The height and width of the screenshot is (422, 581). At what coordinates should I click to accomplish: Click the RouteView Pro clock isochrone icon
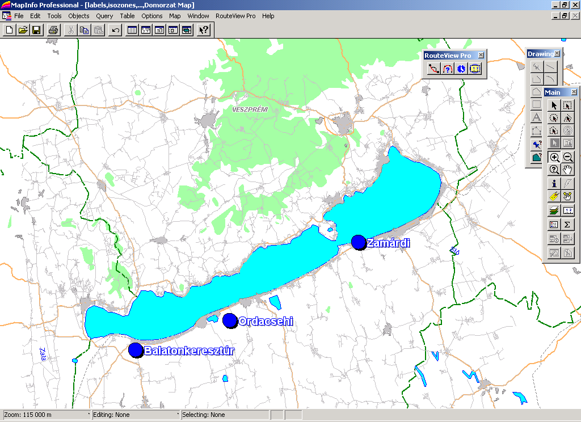[461, 69]
